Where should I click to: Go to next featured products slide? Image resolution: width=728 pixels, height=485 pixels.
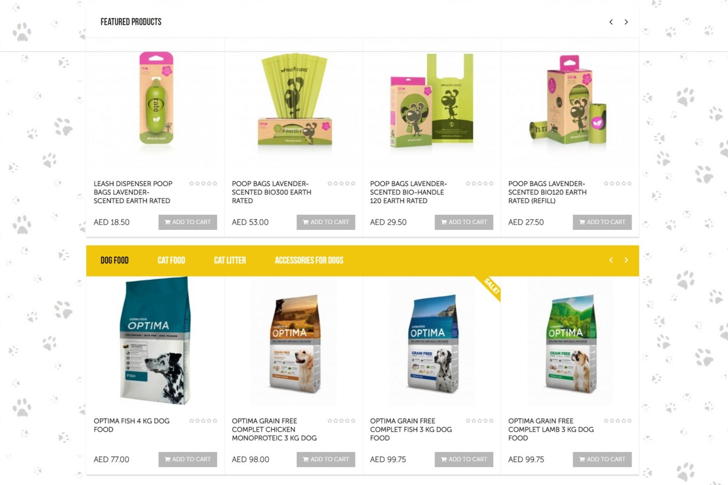[626, 22]
